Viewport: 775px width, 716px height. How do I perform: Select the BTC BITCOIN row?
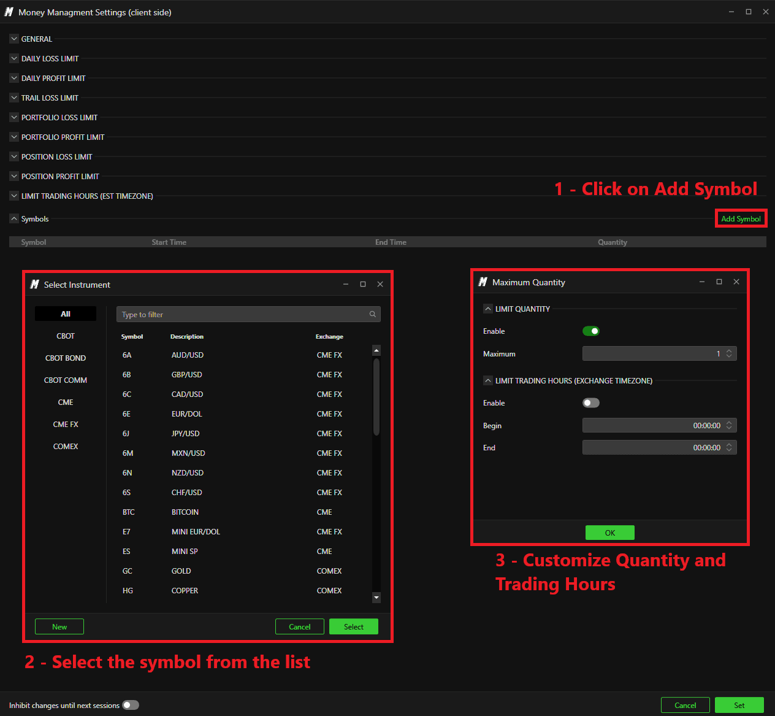(244, 512)
